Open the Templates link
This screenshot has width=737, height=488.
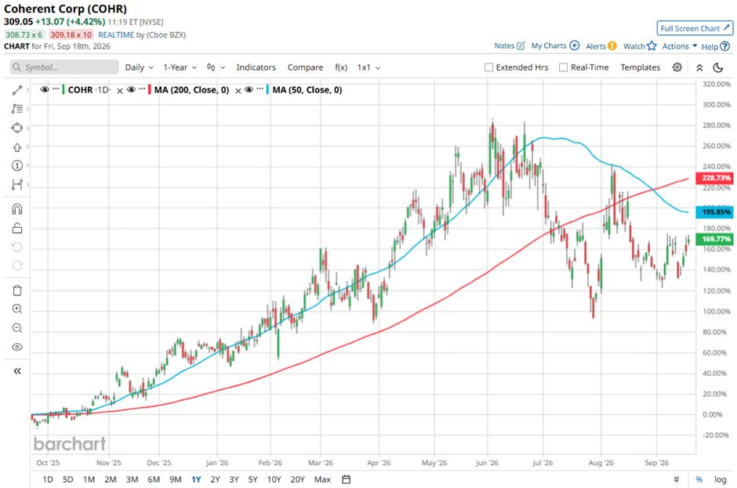click(641, 67)
